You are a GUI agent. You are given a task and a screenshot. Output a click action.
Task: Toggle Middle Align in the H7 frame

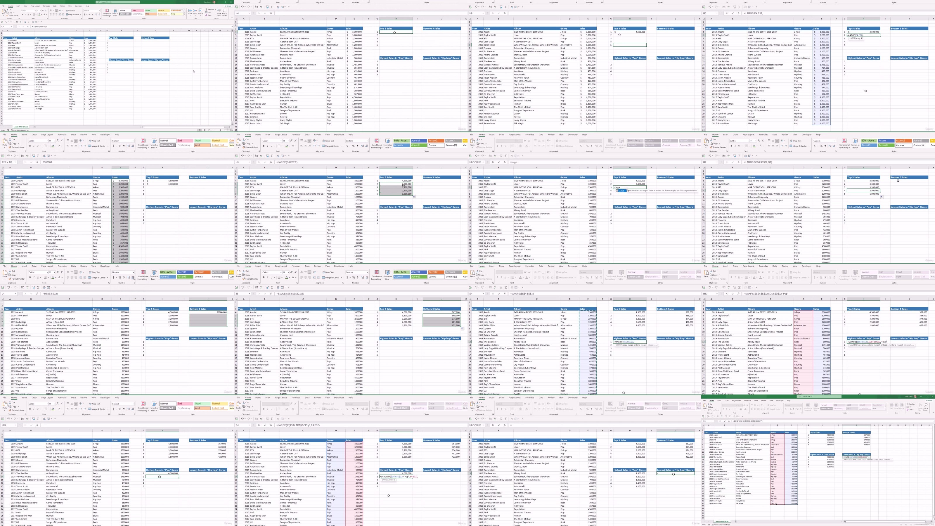point(773,141)
